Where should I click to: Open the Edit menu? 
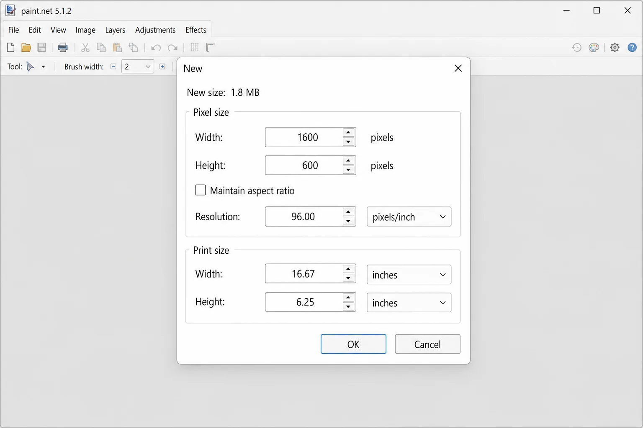(35, 30)
